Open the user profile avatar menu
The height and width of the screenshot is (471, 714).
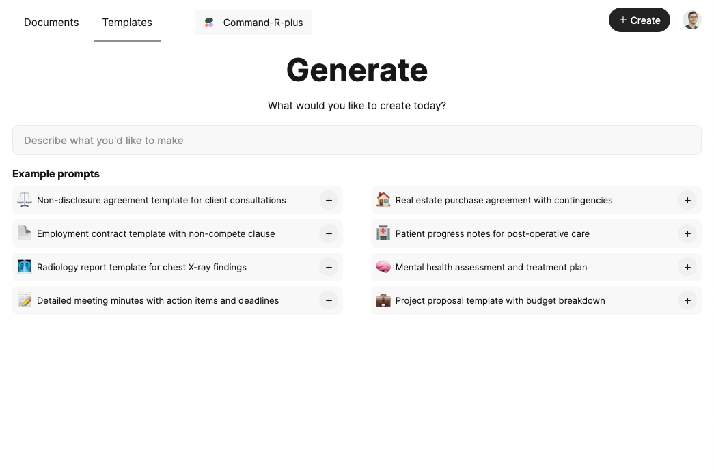pos(692,20)
